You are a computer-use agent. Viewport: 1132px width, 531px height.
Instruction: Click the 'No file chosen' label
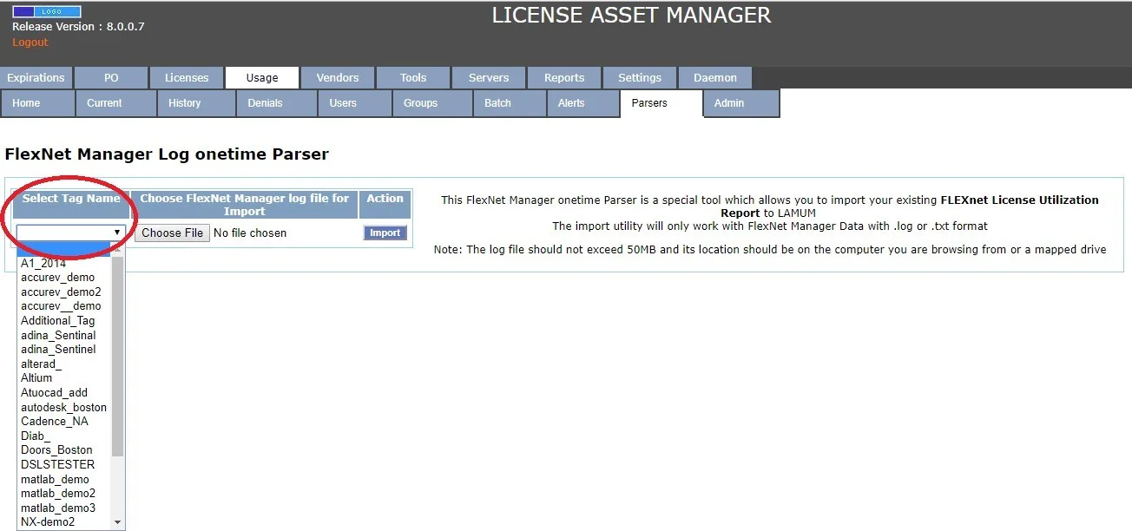(x=250, y=233)
